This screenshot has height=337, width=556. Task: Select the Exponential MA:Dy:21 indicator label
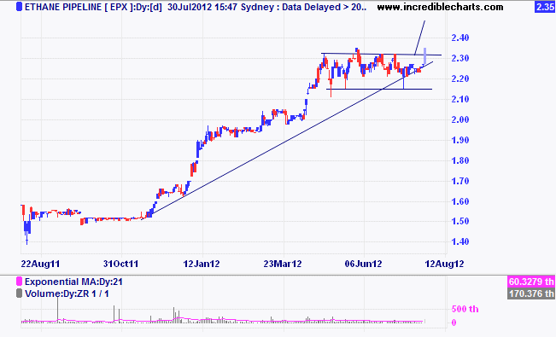[x=73, y=282]
